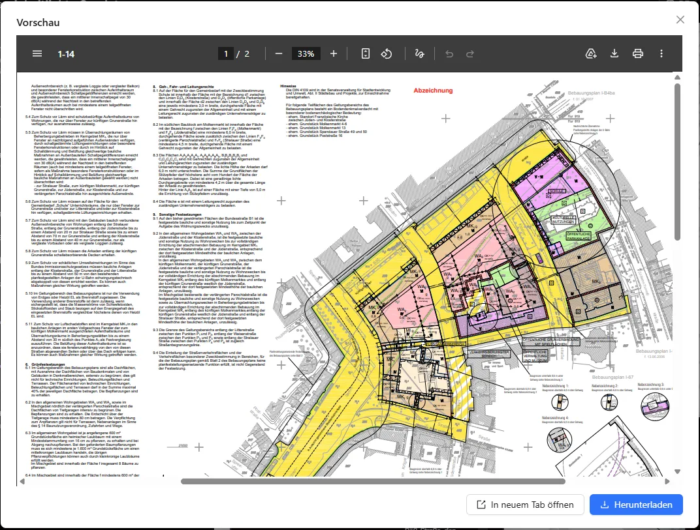This screenshot has width=700, height=530.
Task: Click the Bebauungsplan I-67 map label
Action: (613, 377)
